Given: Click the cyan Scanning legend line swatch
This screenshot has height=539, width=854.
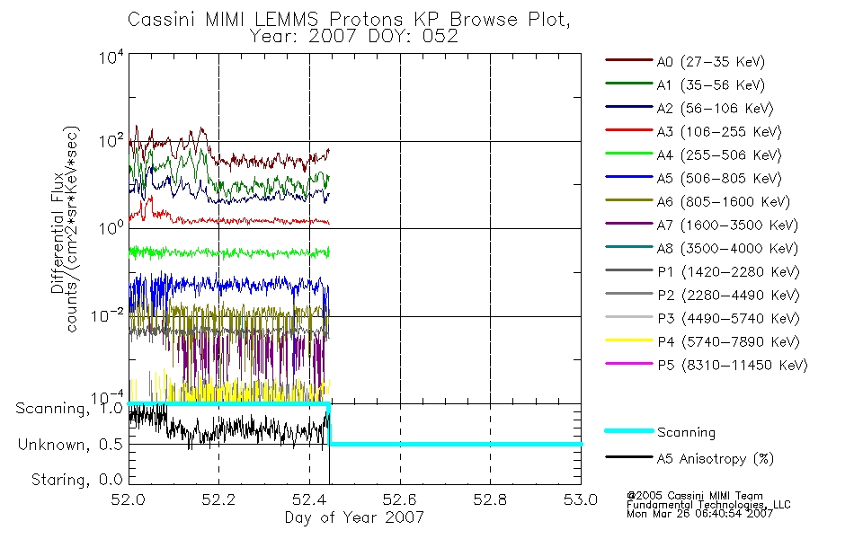Looking at the screenshot, I should (628, 430).
